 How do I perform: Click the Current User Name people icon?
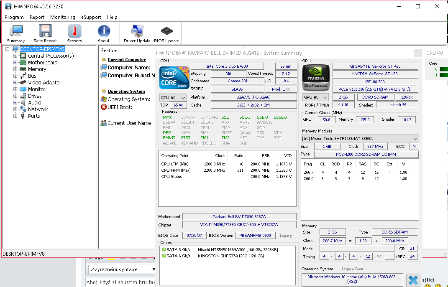103,123
